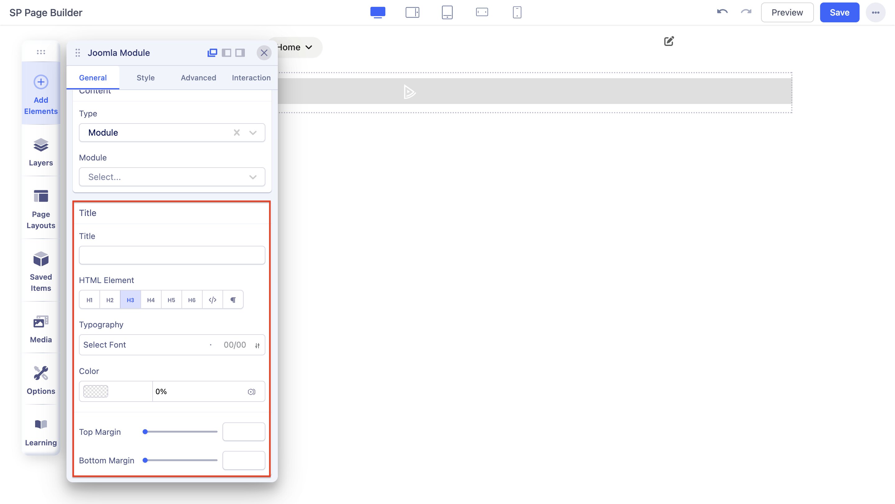Open the Advanced tab
The image size is (895, 504).
coord(198,78)
